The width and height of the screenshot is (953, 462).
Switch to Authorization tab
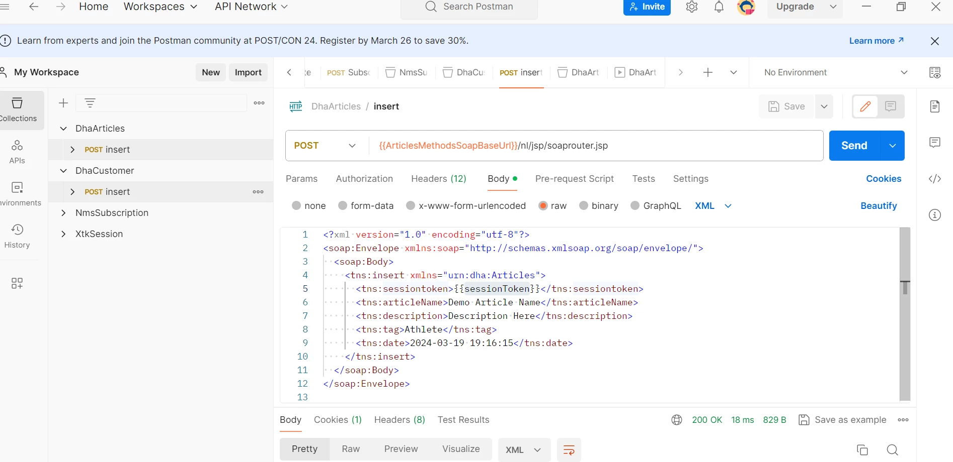[364, 179]
